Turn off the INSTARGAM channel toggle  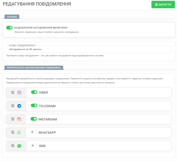(x=34, y=119)
